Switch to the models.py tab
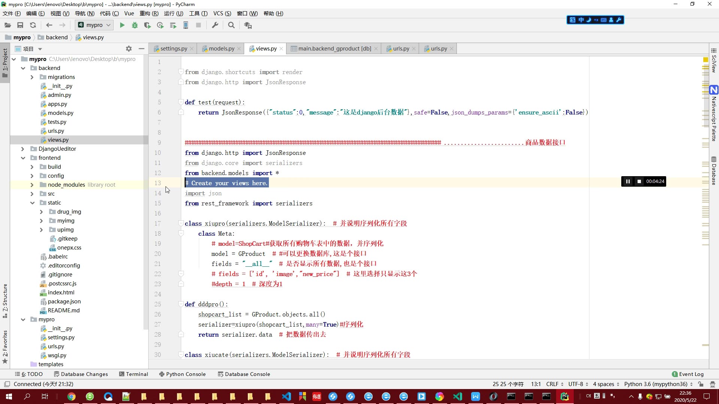This screenshot has height=404, width=719. tap(222, 49)
